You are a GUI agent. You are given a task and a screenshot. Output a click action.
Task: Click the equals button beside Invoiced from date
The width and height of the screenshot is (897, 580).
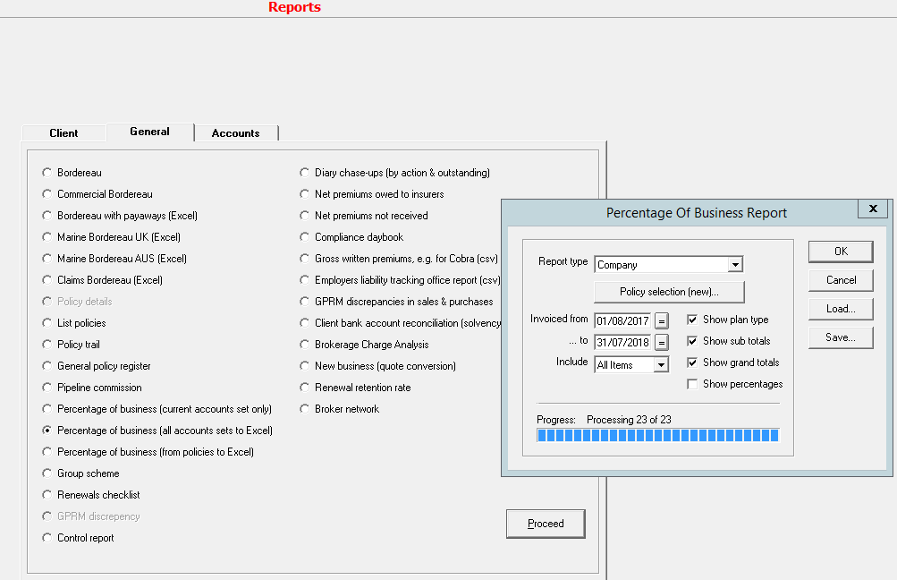point(661,320)
